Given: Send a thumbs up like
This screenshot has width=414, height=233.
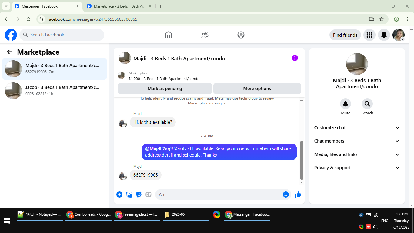Looking at the screenshot, I should click(x=298, y=194).
